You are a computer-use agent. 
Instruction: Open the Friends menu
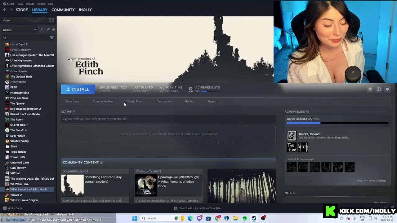point(30,4)
